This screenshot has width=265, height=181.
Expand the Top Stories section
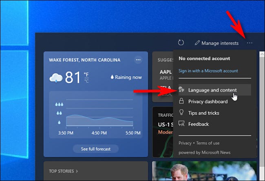tap(63, 171)
